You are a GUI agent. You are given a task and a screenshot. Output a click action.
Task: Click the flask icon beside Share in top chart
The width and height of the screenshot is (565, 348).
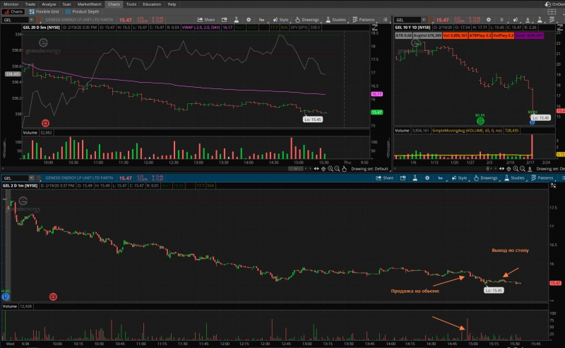[237, 20]
